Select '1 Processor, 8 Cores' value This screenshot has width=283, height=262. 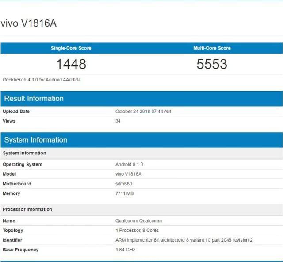pos(137,231)
